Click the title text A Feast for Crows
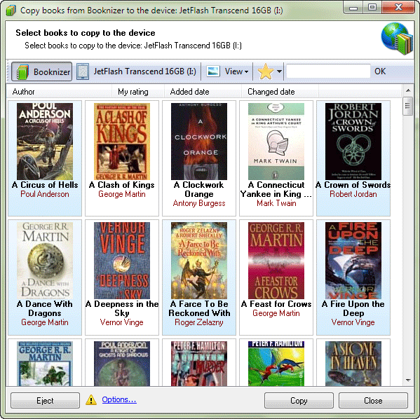Image resolution: width=420 pixels, height=419 pixels. pyautogui.click(x=276, y=304)
